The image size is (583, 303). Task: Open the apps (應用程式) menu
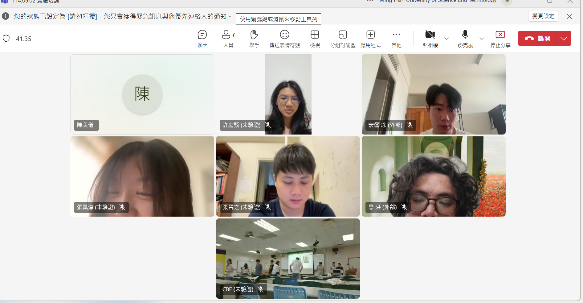[370, 39]
